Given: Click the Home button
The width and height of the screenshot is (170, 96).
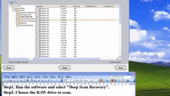Looking at the screenshot, I should 9,68.
